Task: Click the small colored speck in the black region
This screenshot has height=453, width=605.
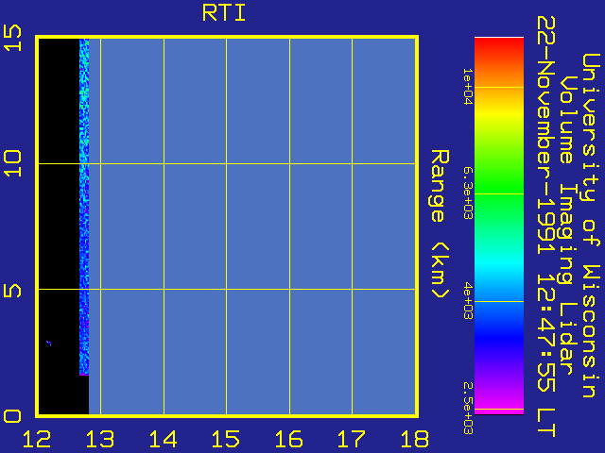Action: (48, 343)
